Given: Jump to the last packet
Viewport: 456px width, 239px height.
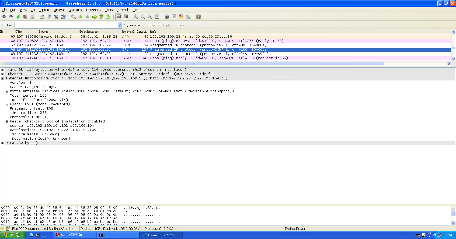Looking at the screenshot, I should coord(109,17).
